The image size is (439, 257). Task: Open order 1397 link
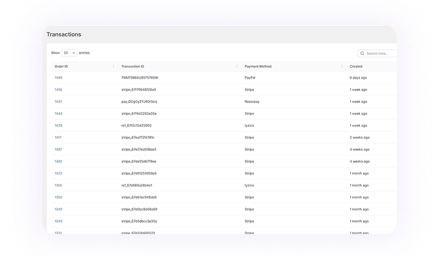(58, 150)
